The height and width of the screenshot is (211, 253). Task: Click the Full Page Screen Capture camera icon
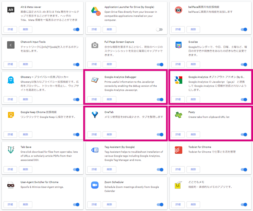click(95, 45)
